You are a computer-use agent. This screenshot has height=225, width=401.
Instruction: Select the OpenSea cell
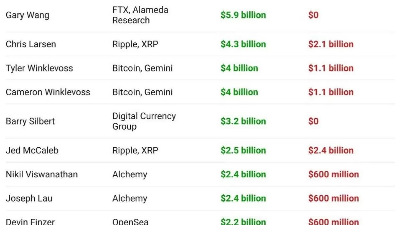tap(130, 221)
